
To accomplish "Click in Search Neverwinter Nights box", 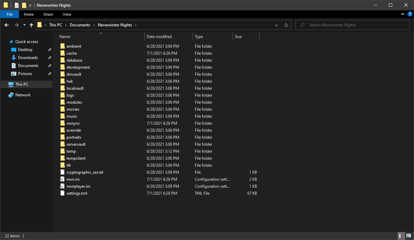I will 353,25.
